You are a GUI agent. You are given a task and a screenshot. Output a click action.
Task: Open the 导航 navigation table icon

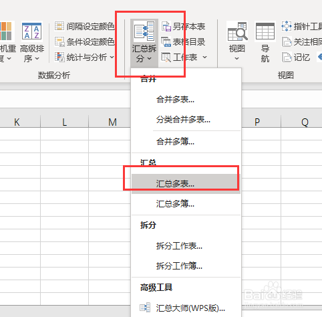(x=265, y=32)
